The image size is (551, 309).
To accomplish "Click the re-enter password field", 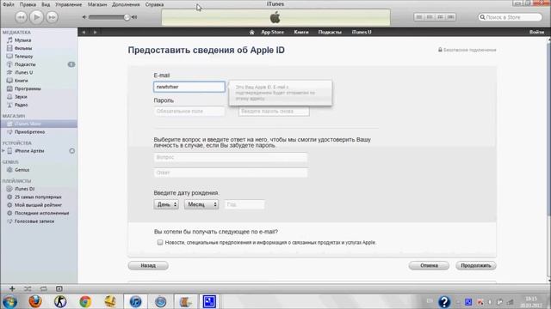I will tap(274, 111).
